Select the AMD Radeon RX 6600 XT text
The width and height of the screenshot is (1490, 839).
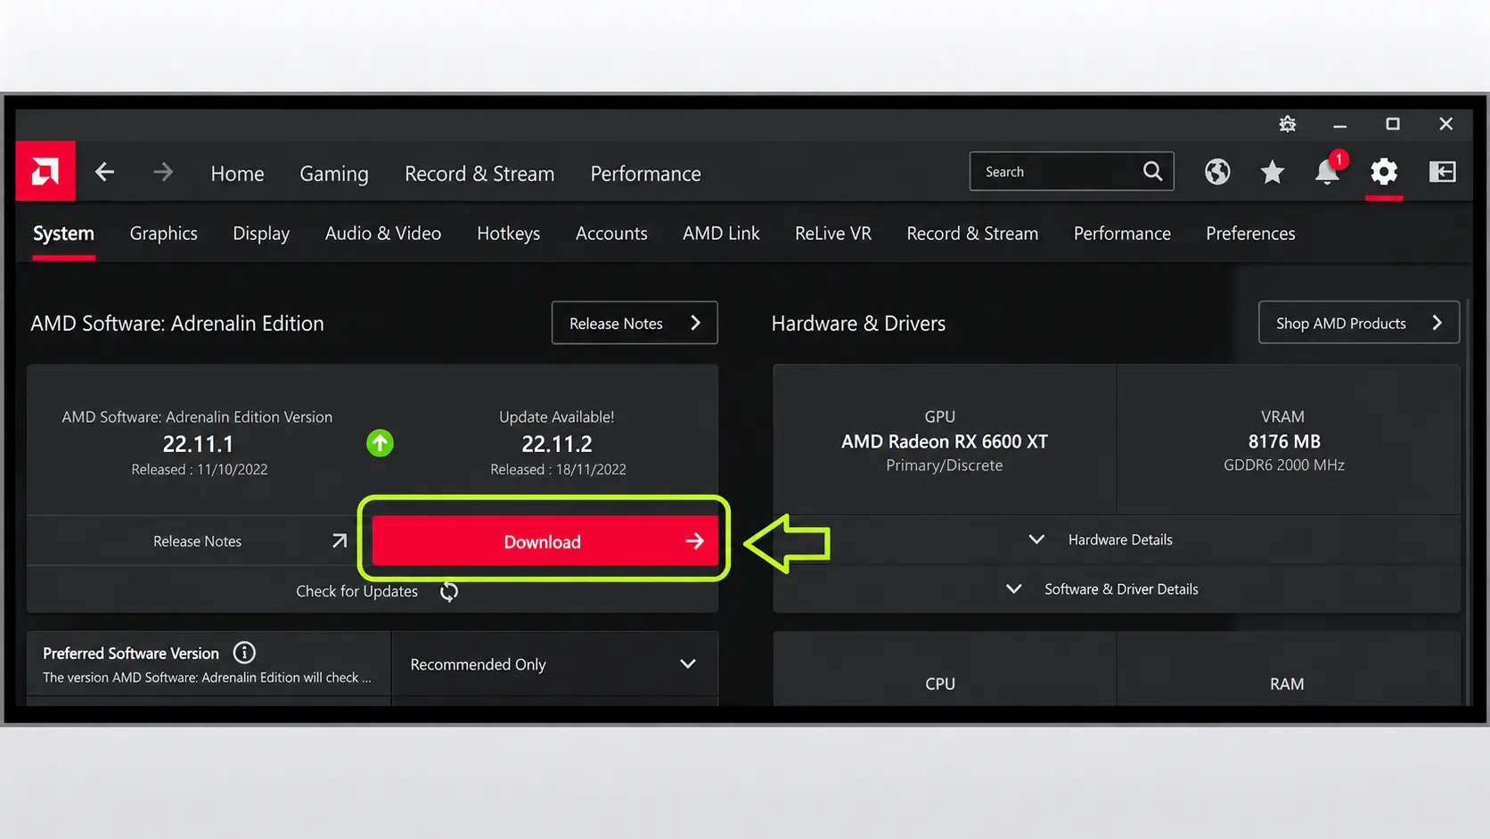pyautogui.click(x=945, y=442)
